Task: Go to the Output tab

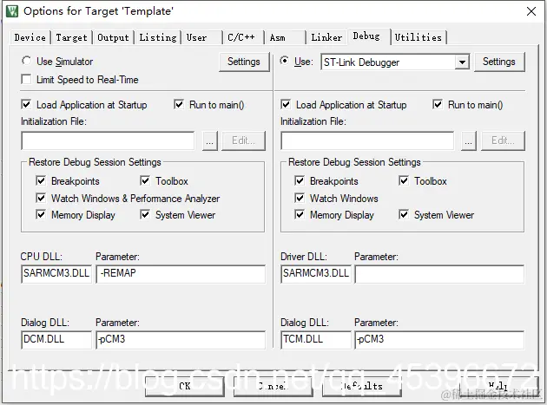Action: (113, 37)
